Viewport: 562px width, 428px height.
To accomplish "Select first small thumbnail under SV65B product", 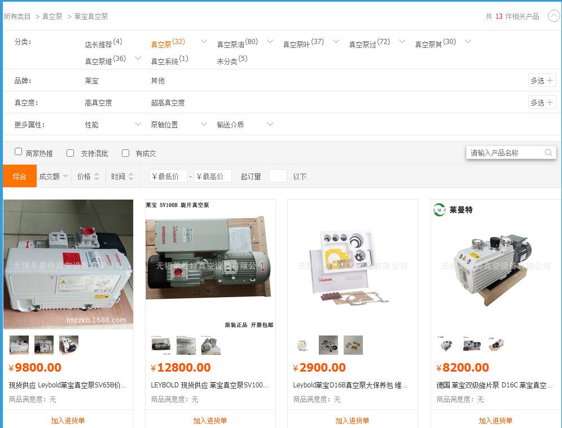I will point(19,345).
